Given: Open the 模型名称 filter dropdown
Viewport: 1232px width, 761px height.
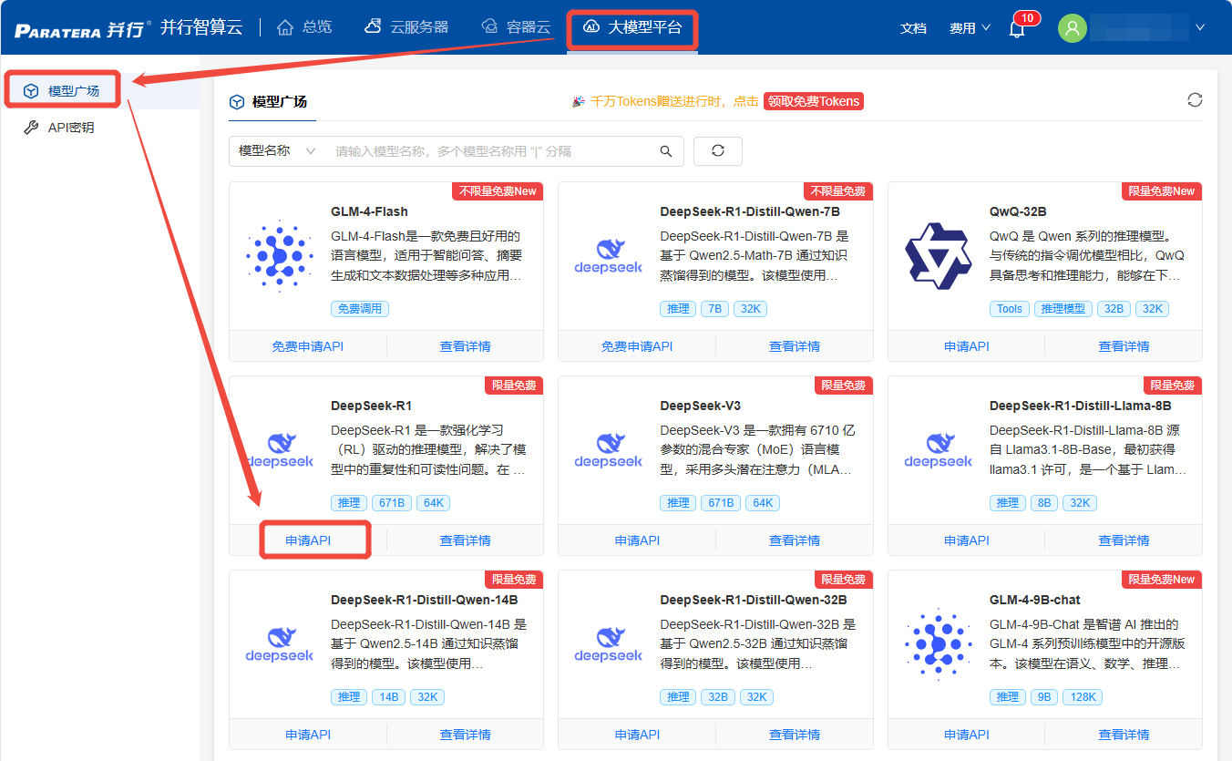Looking at the screenshot, I should 277,151.
